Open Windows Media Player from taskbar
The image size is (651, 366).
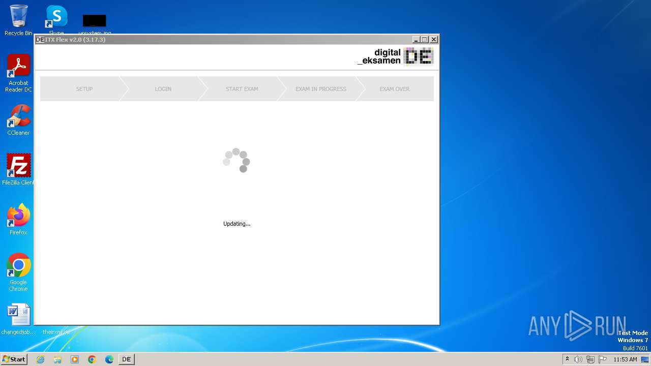click(x=75, y=359)
